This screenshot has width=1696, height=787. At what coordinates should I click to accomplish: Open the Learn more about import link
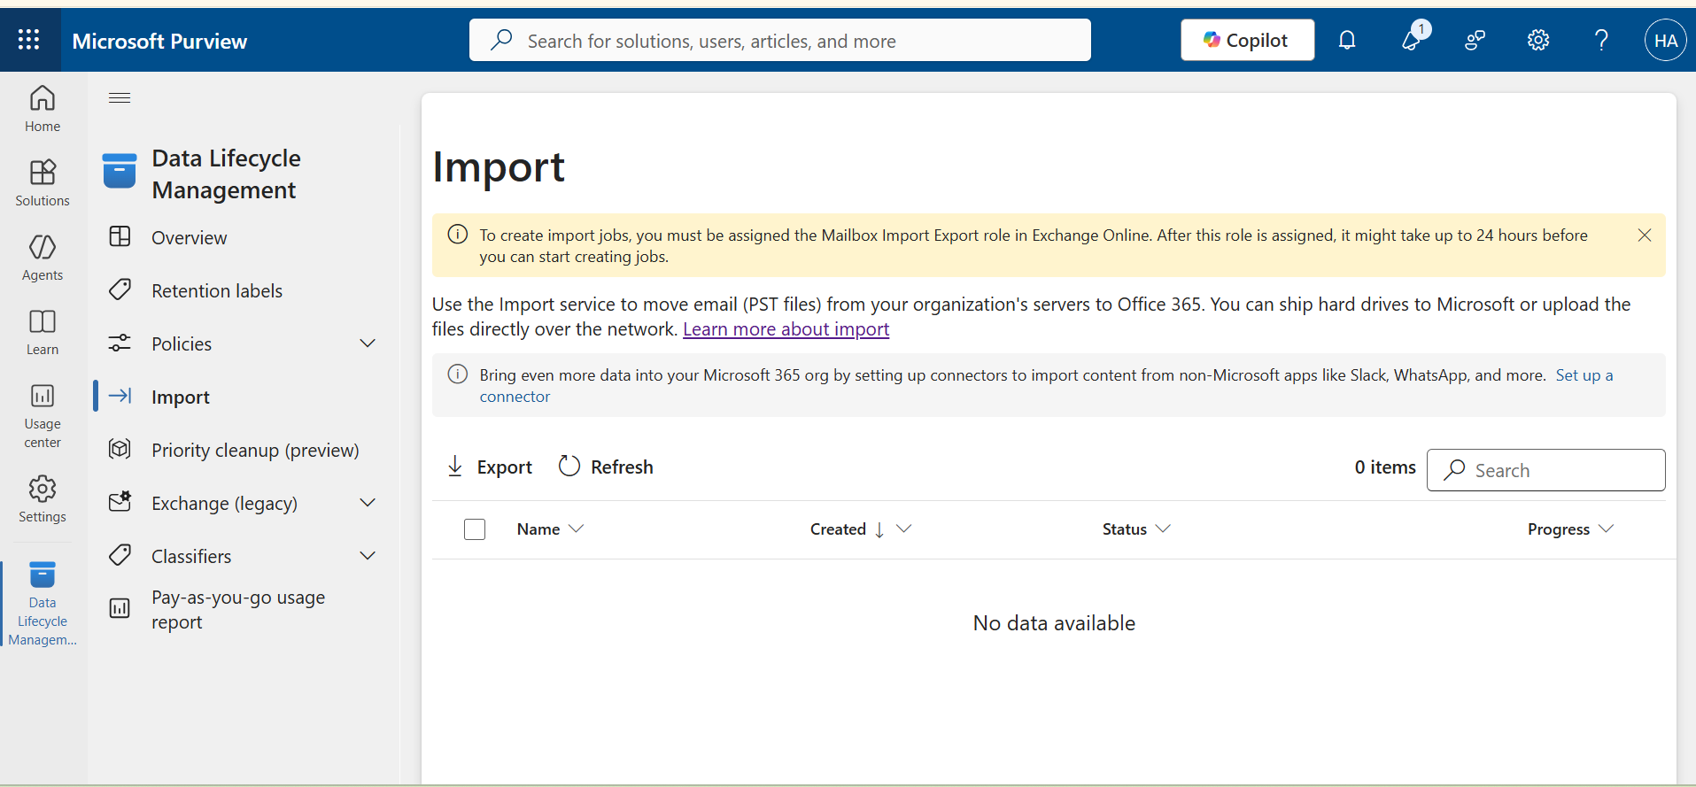(786, 329)
